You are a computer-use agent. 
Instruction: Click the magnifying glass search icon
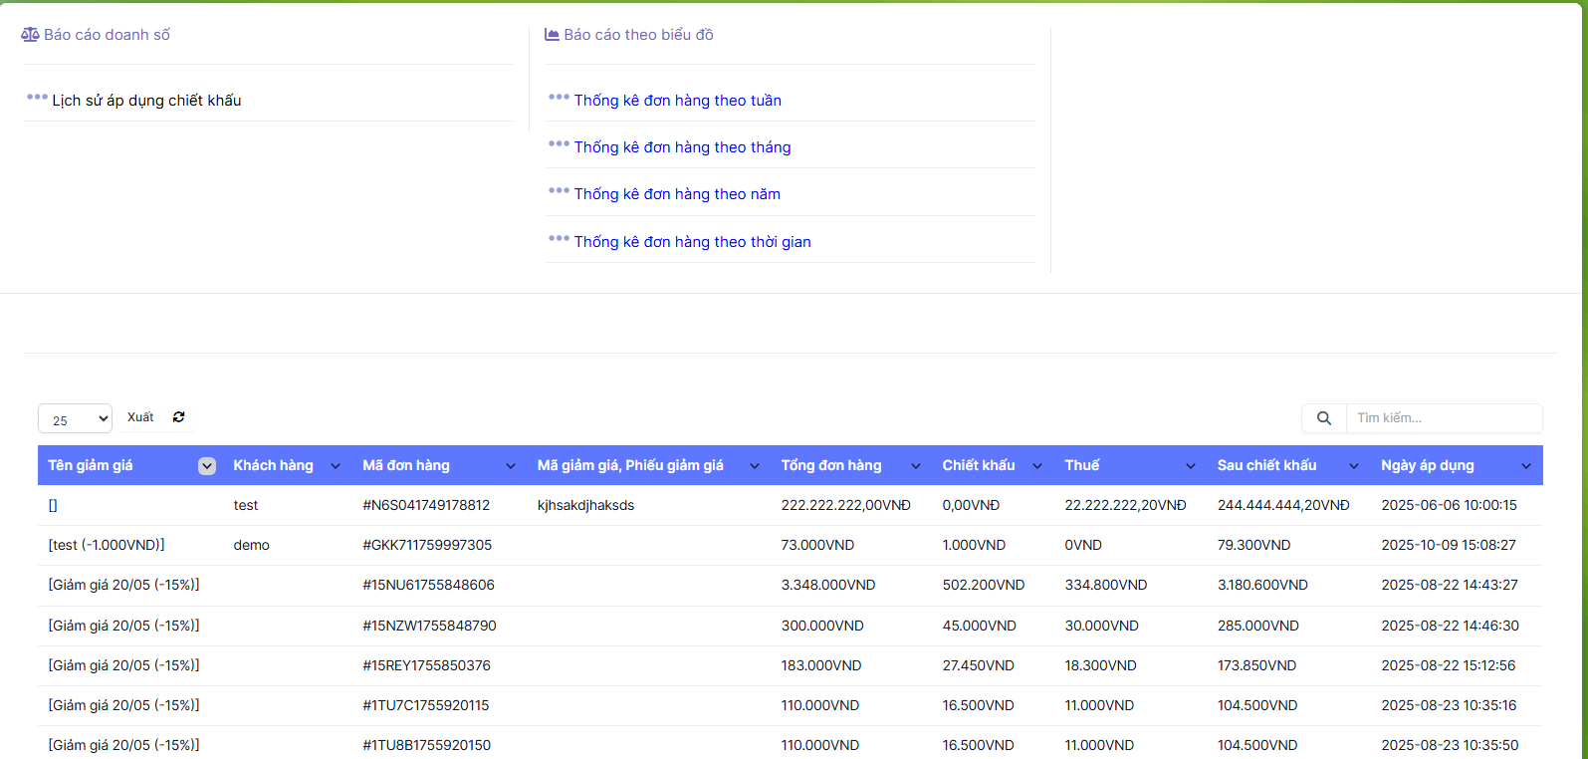tap(1323, 418)
